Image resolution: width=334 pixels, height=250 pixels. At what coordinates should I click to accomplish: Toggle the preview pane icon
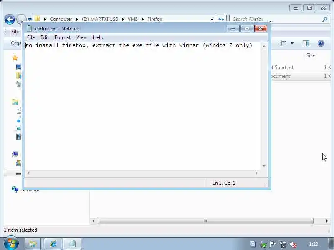click(306, 43)
